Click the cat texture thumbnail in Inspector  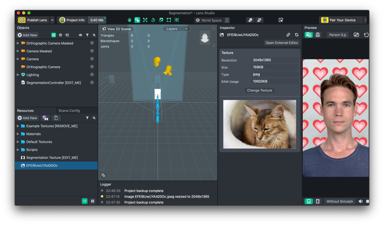click(x=260, y=124)
